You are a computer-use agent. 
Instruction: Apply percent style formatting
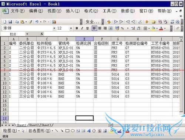click(x=122, y=28)
